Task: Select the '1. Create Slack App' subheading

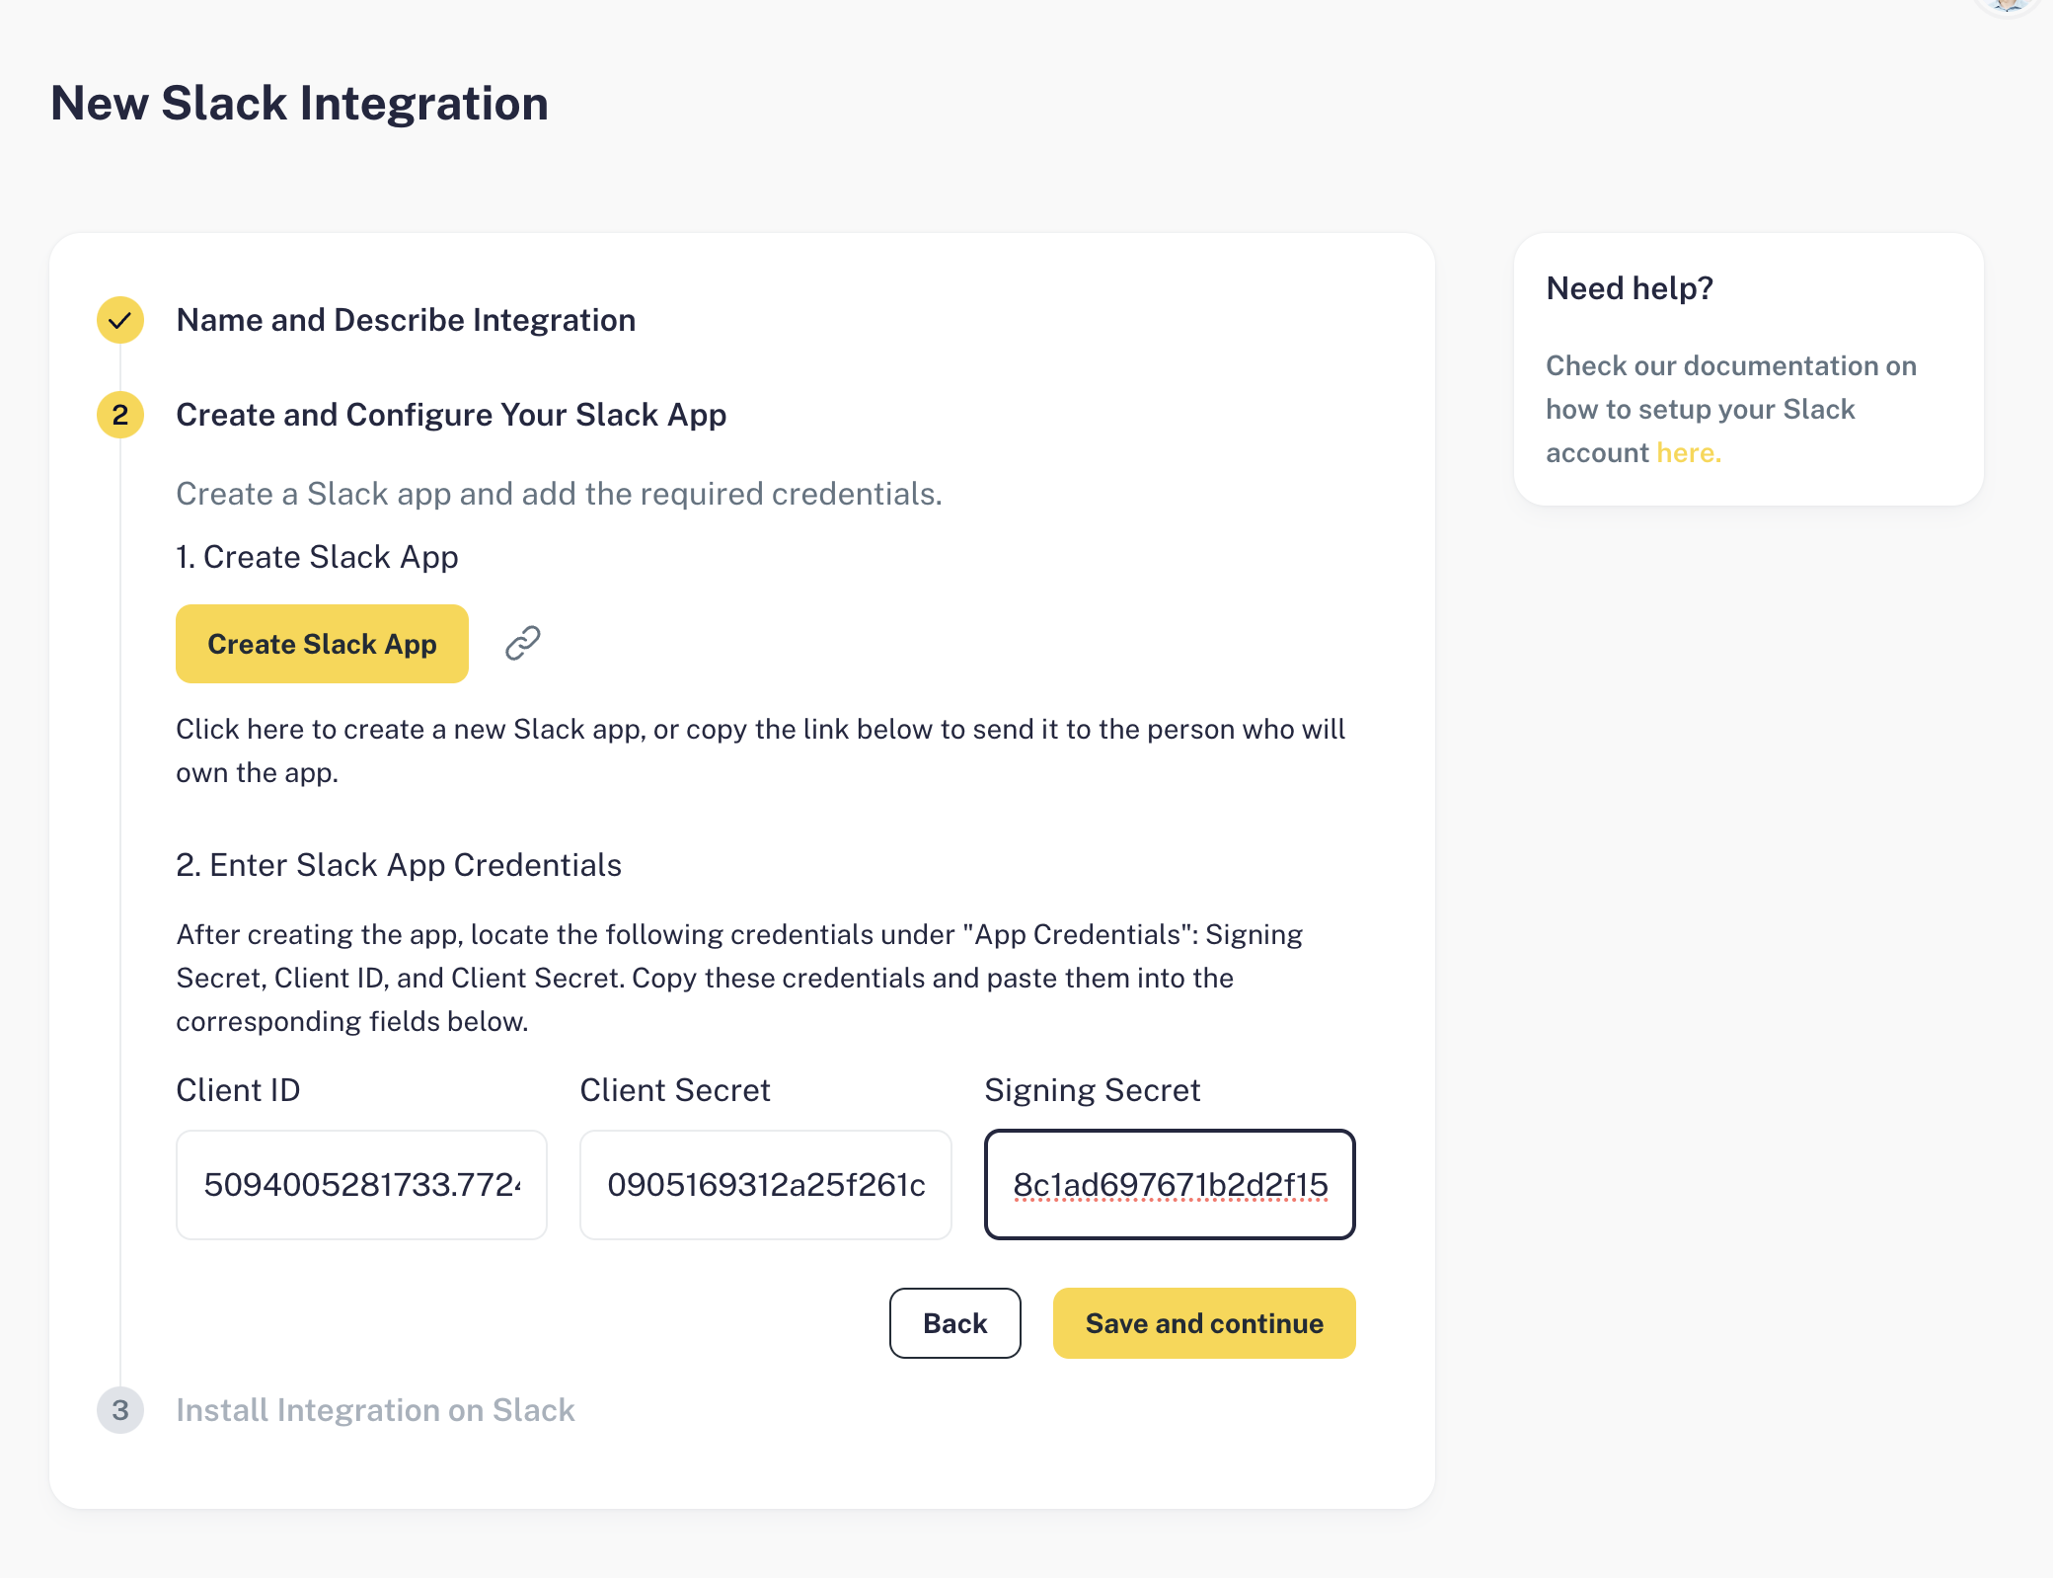Action: click(317, 557)
